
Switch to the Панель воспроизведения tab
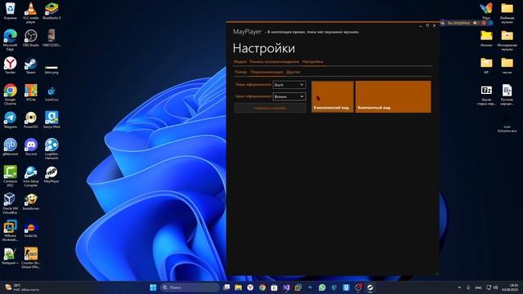tap(275, 62)
